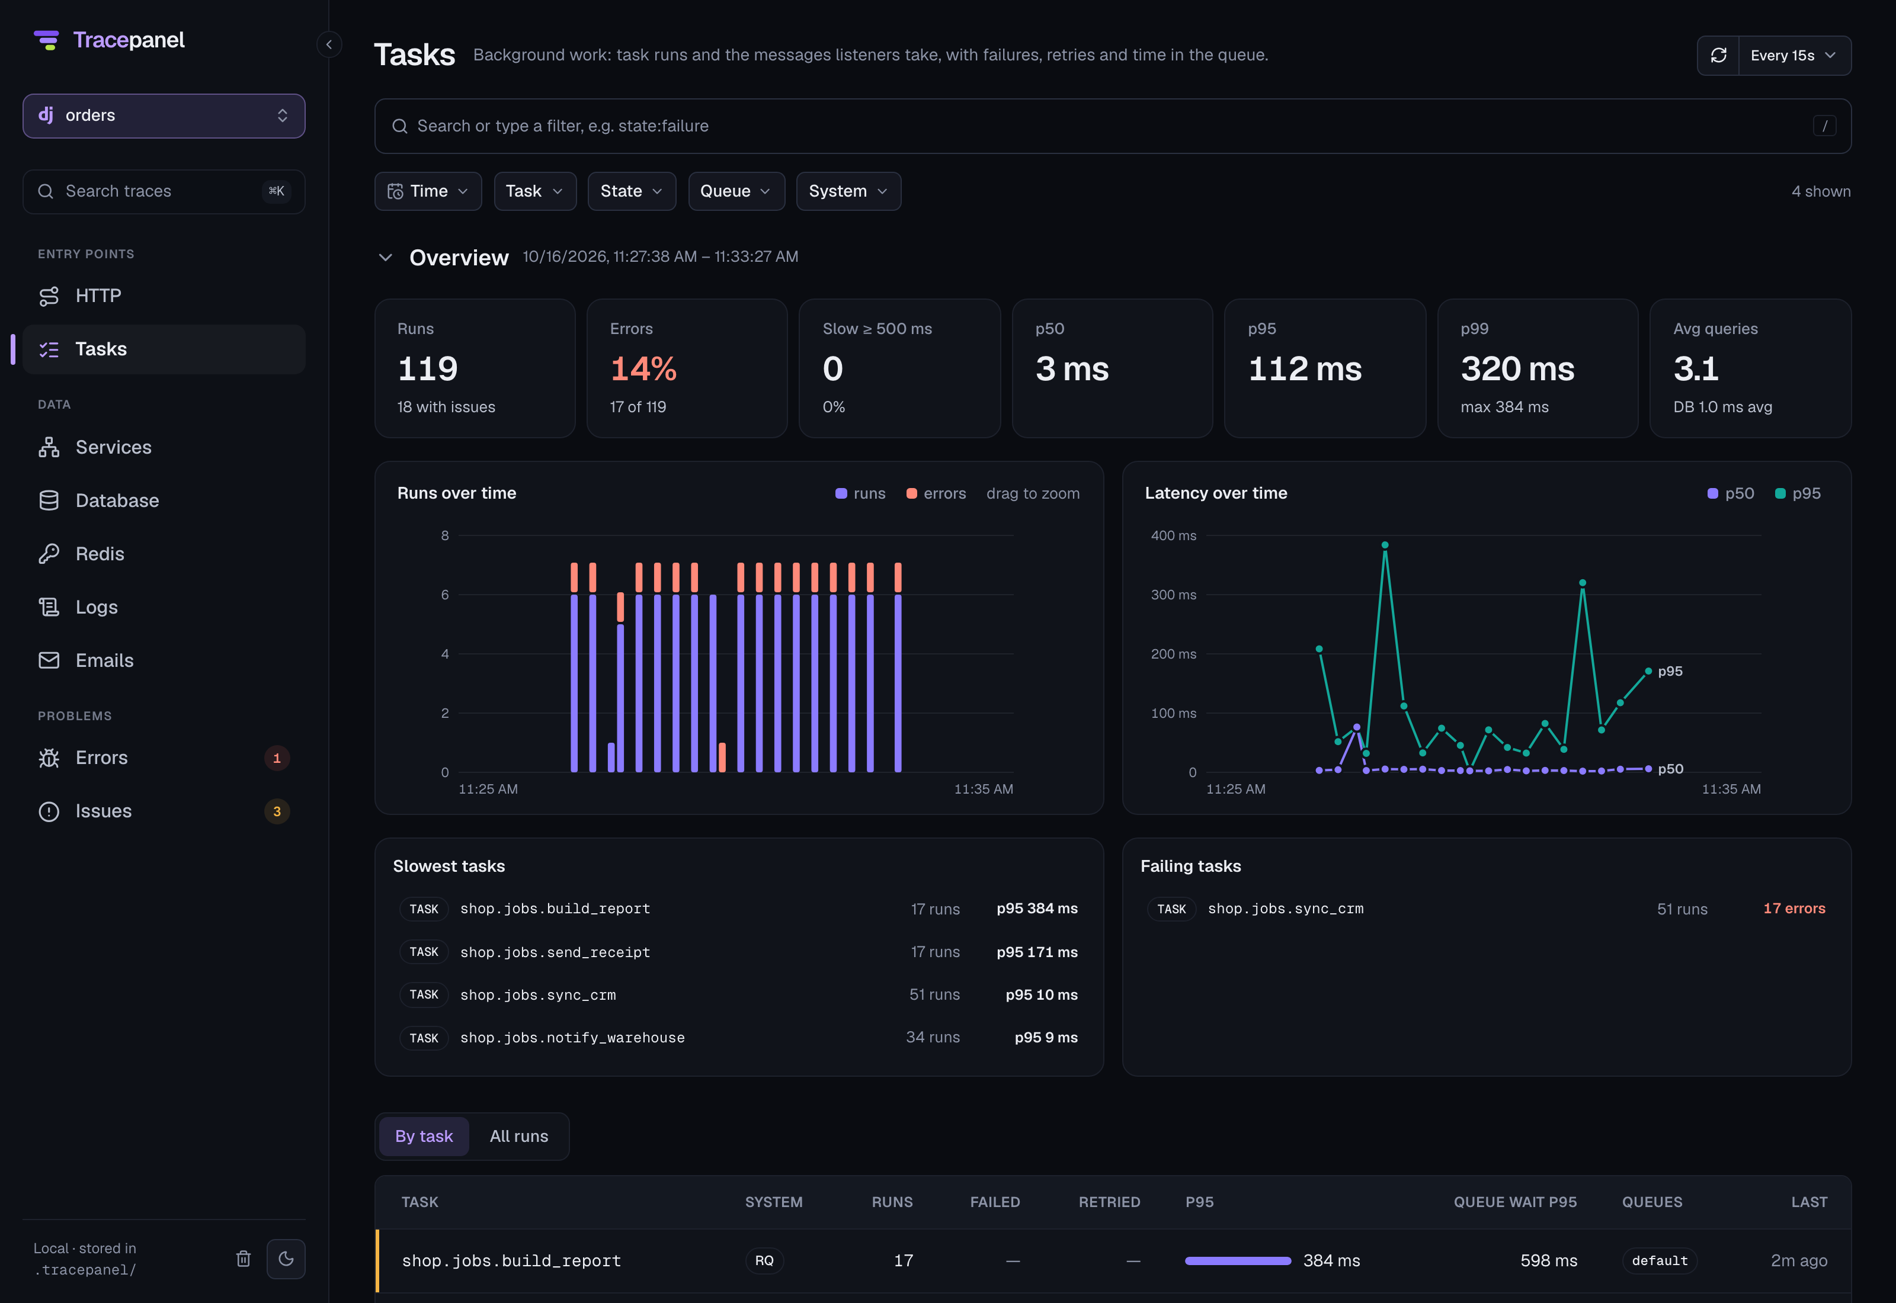
Task: Click the Tracepanel logo
Action: [x=110, y=40]
